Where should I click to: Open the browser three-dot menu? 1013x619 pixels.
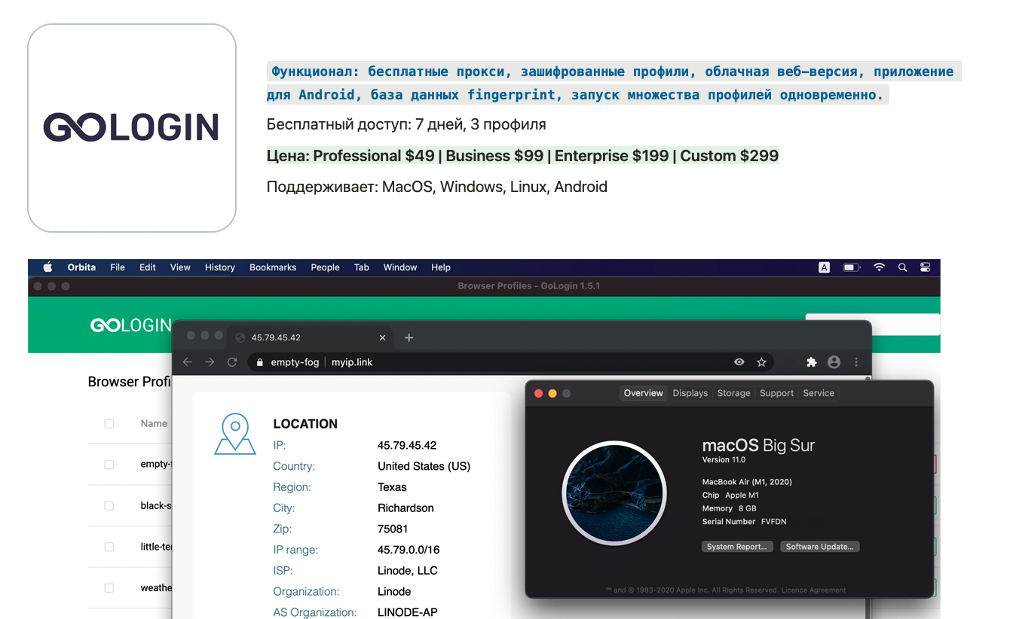click(x=856, y=362)
